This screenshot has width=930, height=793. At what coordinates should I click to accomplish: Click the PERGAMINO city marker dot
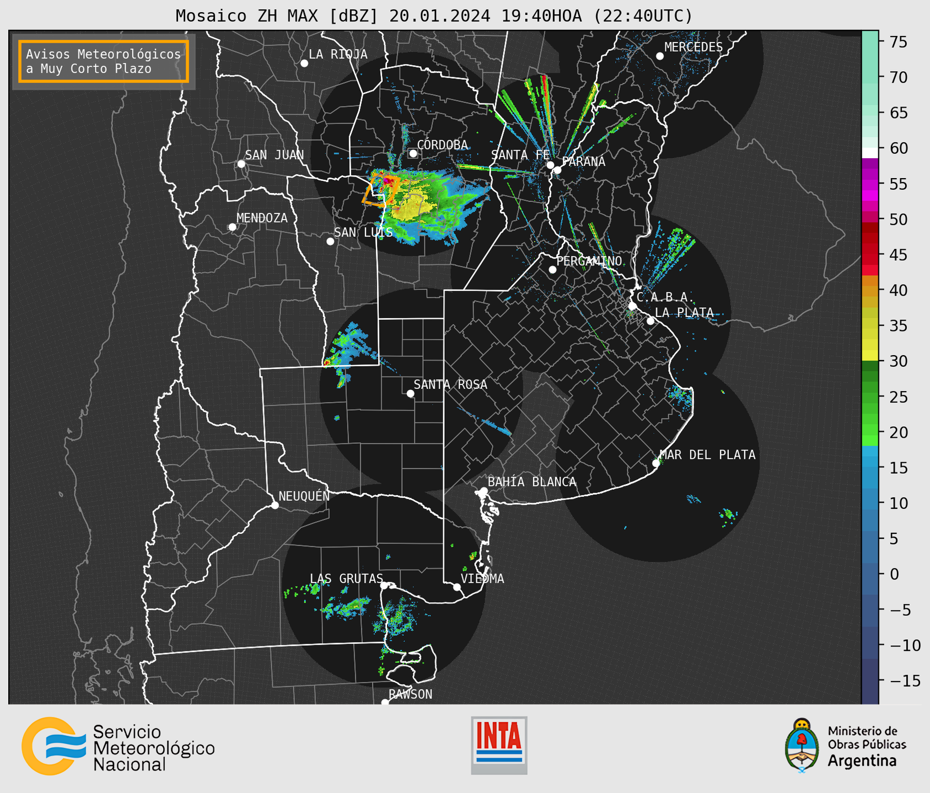(x=552, y=270)
